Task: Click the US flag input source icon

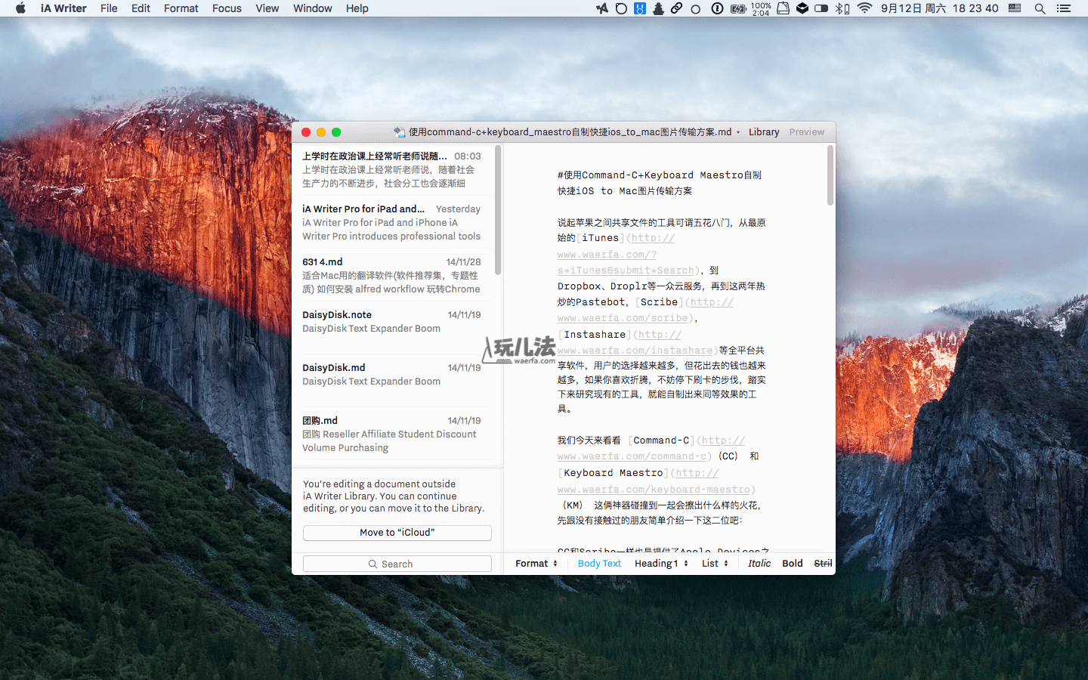Action: (x=1015, y=8)
